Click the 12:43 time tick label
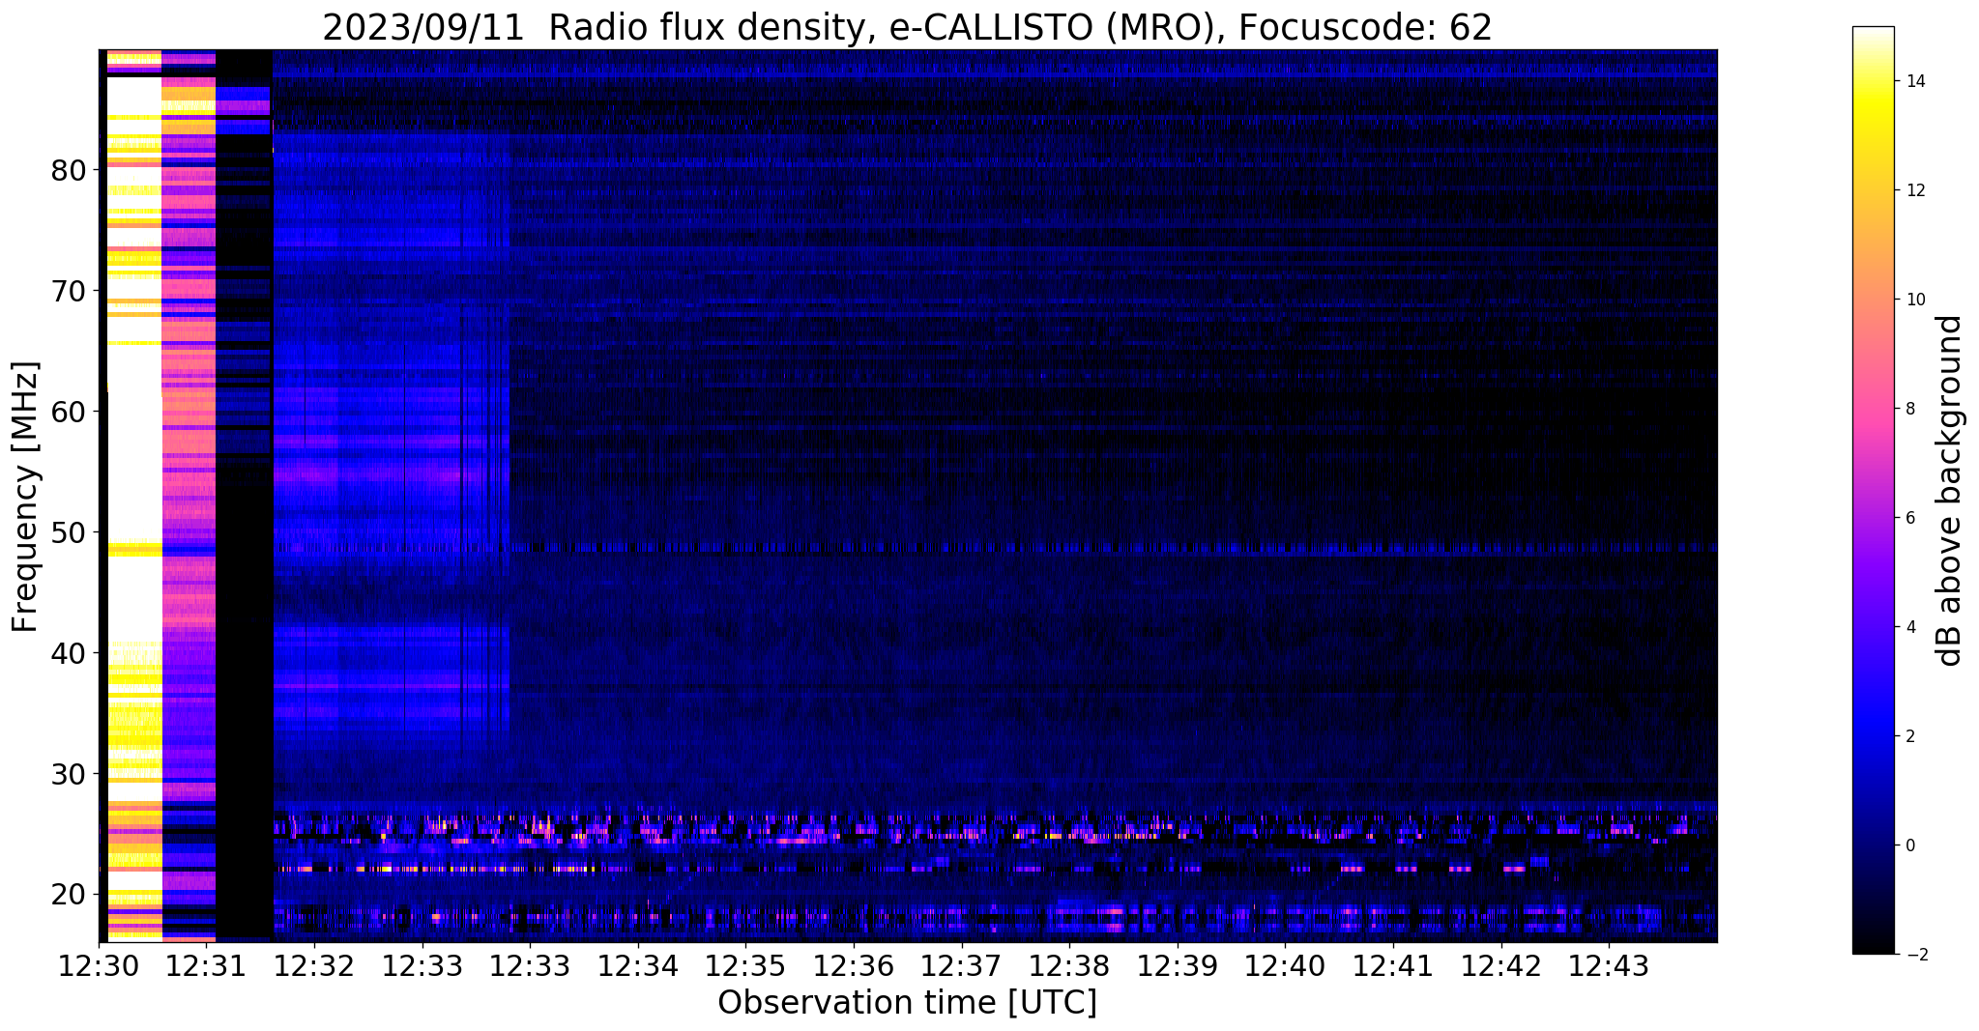1979x1031 pixels. click(1609, 966)
